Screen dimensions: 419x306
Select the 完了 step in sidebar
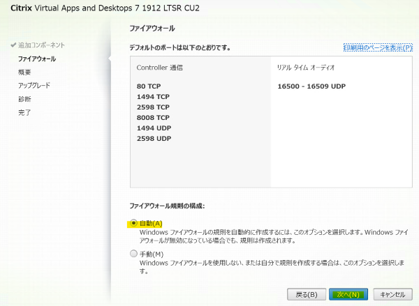click(24, 112)
